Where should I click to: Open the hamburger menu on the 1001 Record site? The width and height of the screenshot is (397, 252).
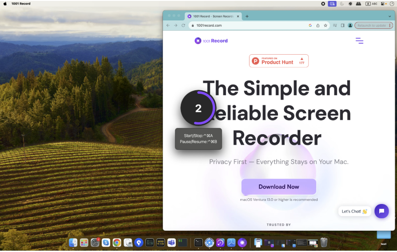[x=359, y=40]
